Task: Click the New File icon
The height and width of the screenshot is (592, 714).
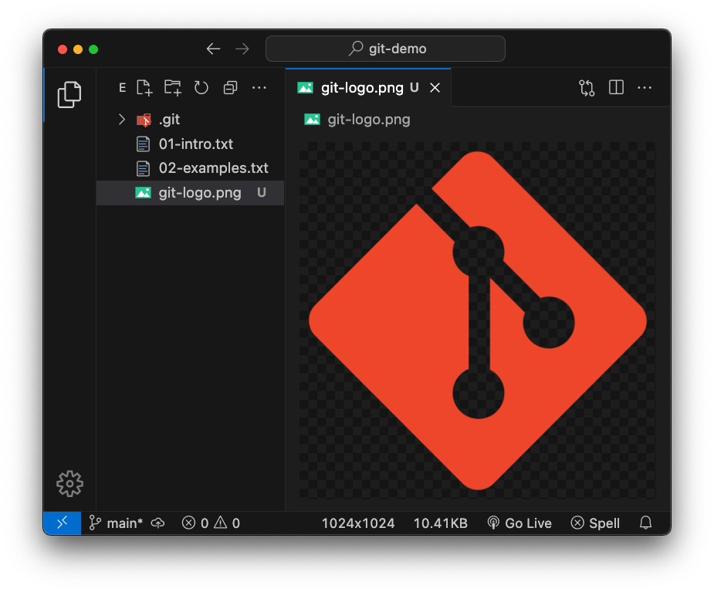Action: [x=144, y=87]
